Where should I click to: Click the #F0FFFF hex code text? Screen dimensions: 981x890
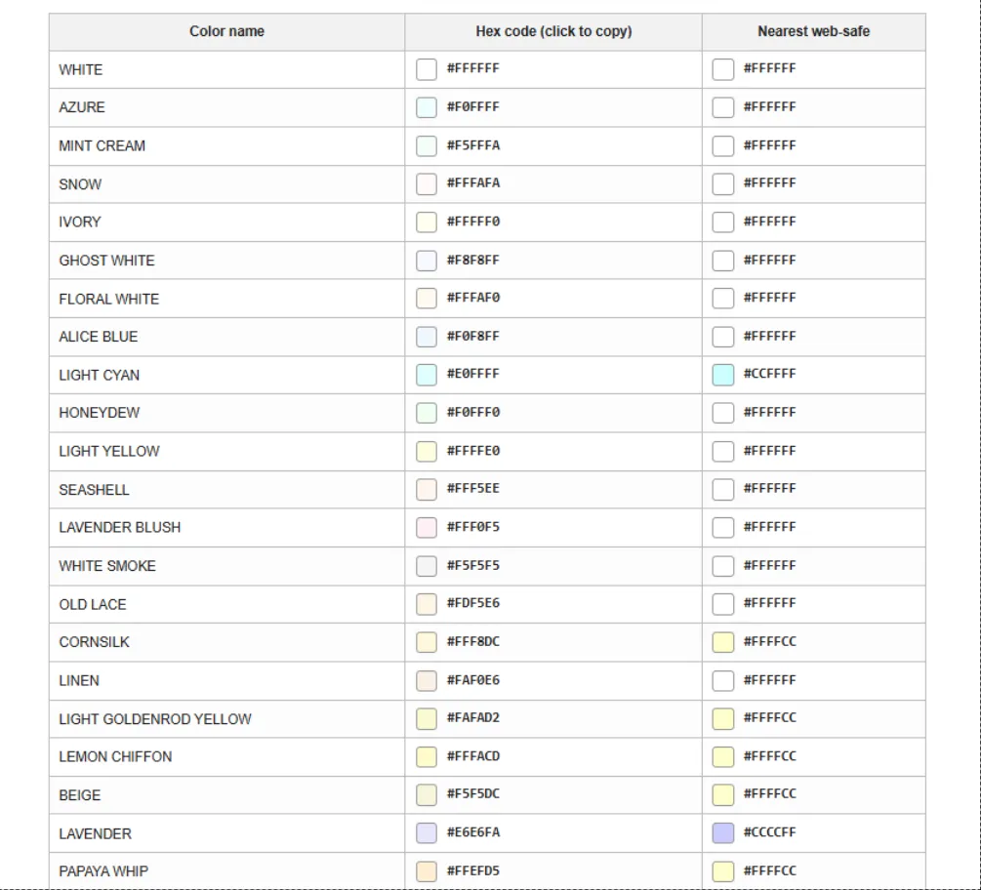(x=473, y=106)
